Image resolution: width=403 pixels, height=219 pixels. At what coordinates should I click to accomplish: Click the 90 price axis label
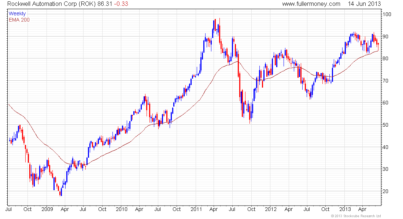(x=385, y=36)
